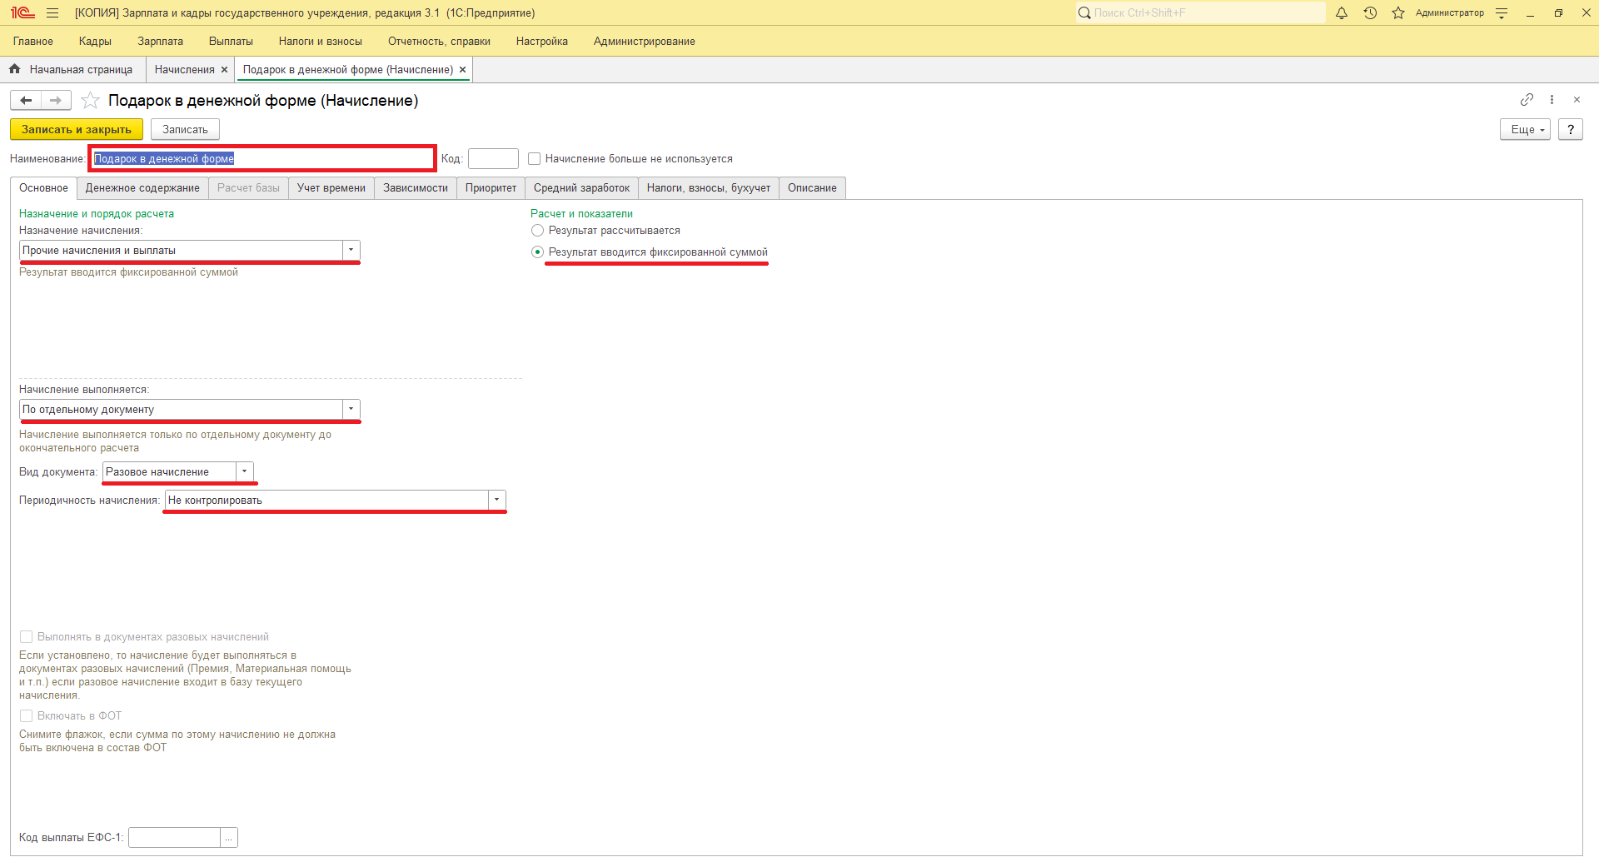Open the Налоги и взносы menu
This screenshot has height=862, width=1599.
click(x=321, y=42)
